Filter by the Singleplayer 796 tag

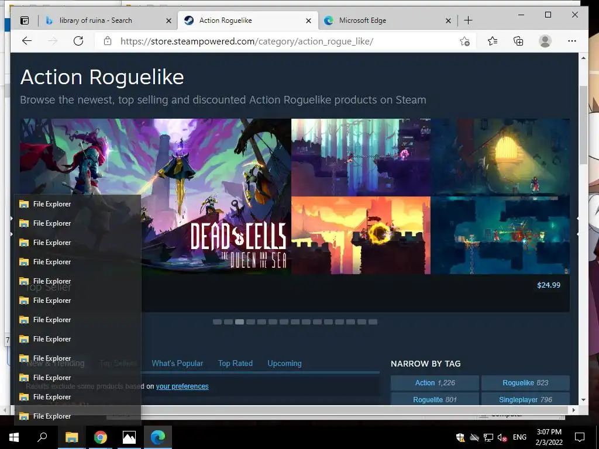click(525, 399)
